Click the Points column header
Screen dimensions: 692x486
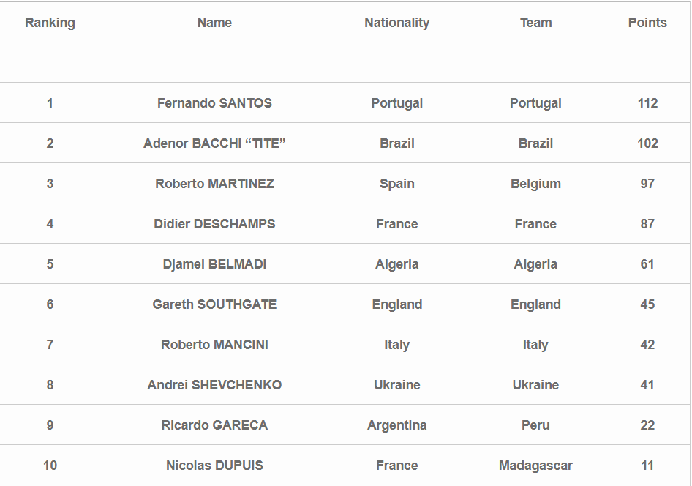tap(647, 23)
